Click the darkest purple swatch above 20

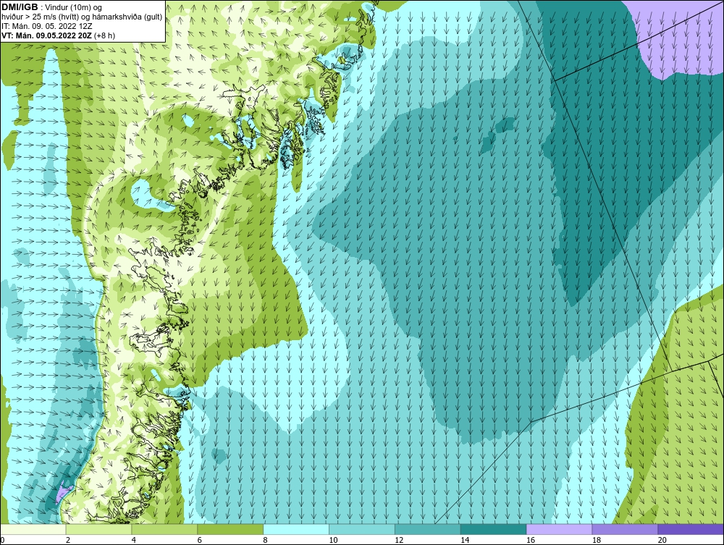(691, 529)
